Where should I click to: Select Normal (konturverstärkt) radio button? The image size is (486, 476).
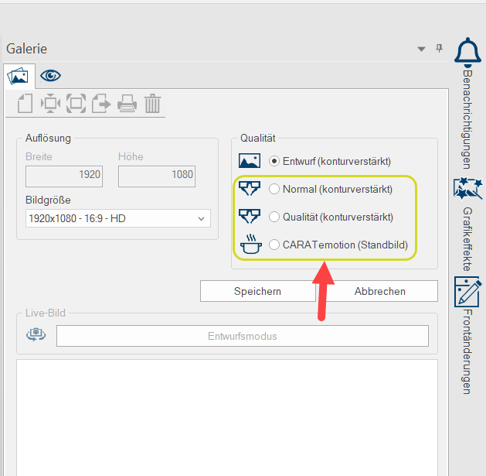click(x=274, y=189)
